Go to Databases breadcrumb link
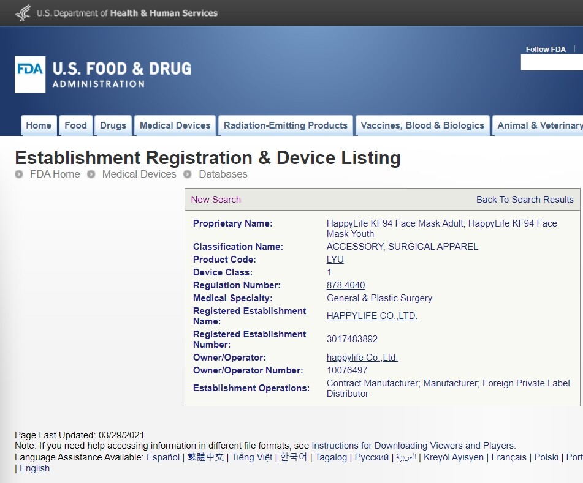The image size is (583, 483). coord(223,174)
